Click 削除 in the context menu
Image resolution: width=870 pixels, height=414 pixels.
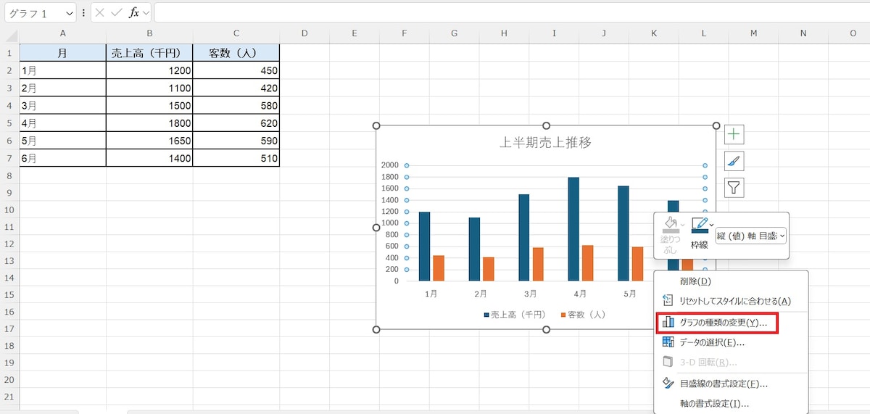point(695,281)
